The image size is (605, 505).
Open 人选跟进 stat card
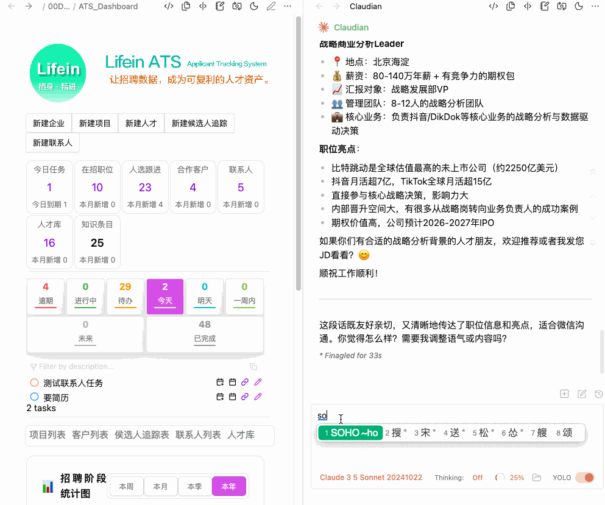coord(145,187)
